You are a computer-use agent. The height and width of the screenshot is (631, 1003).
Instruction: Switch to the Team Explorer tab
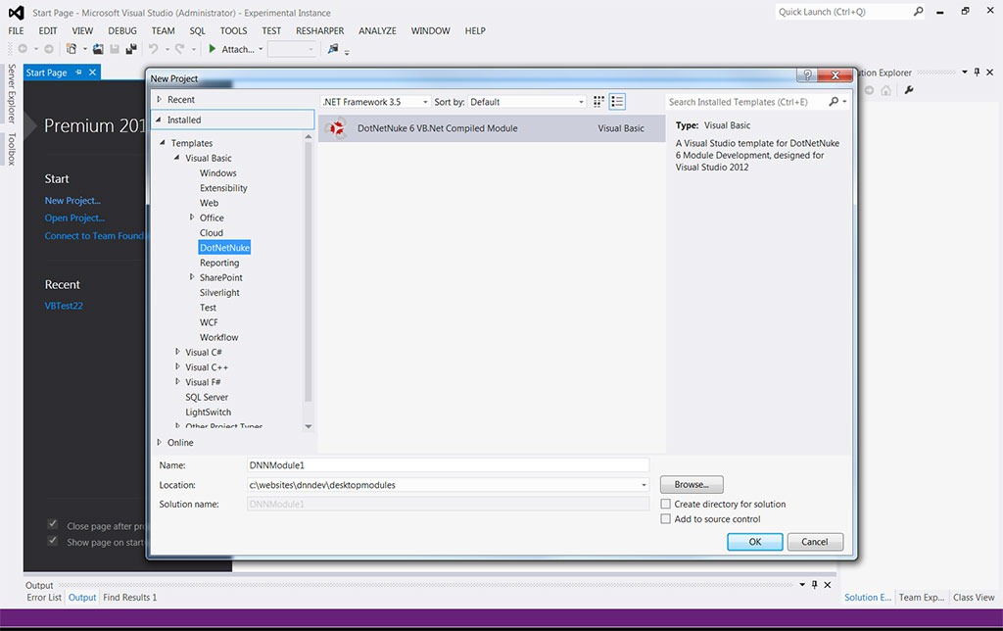click(x=921, y=597)
